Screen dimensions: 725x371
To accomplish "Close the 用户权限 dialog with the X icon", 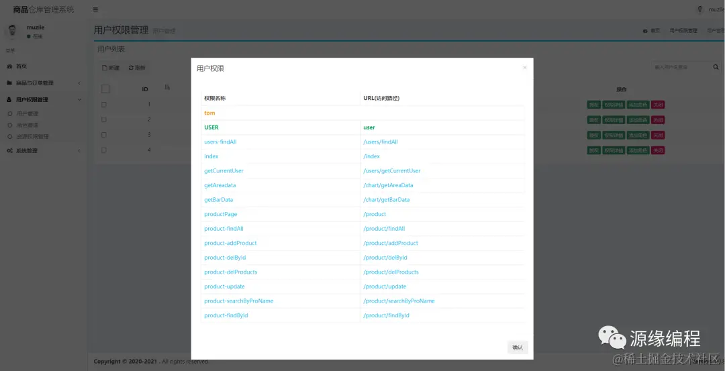I will coord(525,68).
